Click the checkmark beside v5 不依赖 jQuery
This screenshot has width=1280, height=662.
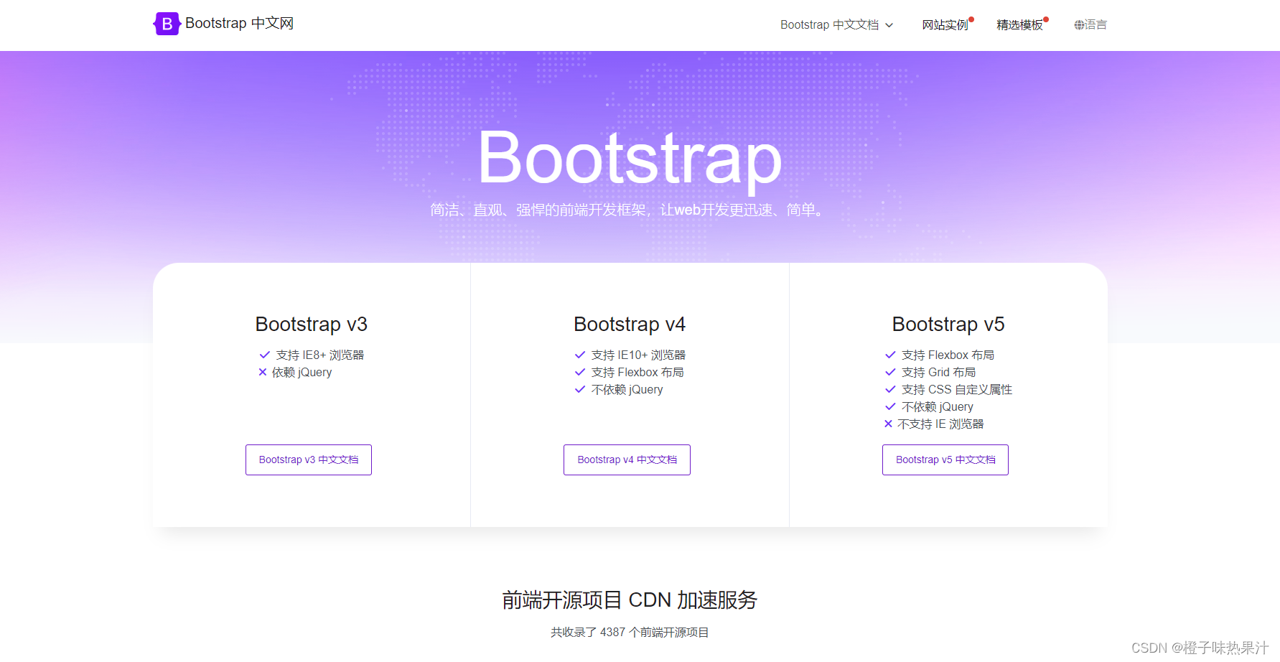tap(890, 406)
